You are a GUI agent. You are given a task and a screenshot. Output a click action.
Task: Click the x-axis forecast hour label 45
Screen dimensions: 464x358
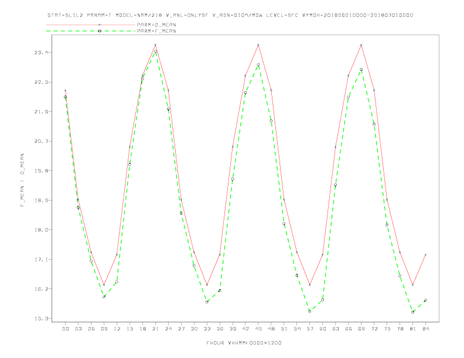point(258,329)
